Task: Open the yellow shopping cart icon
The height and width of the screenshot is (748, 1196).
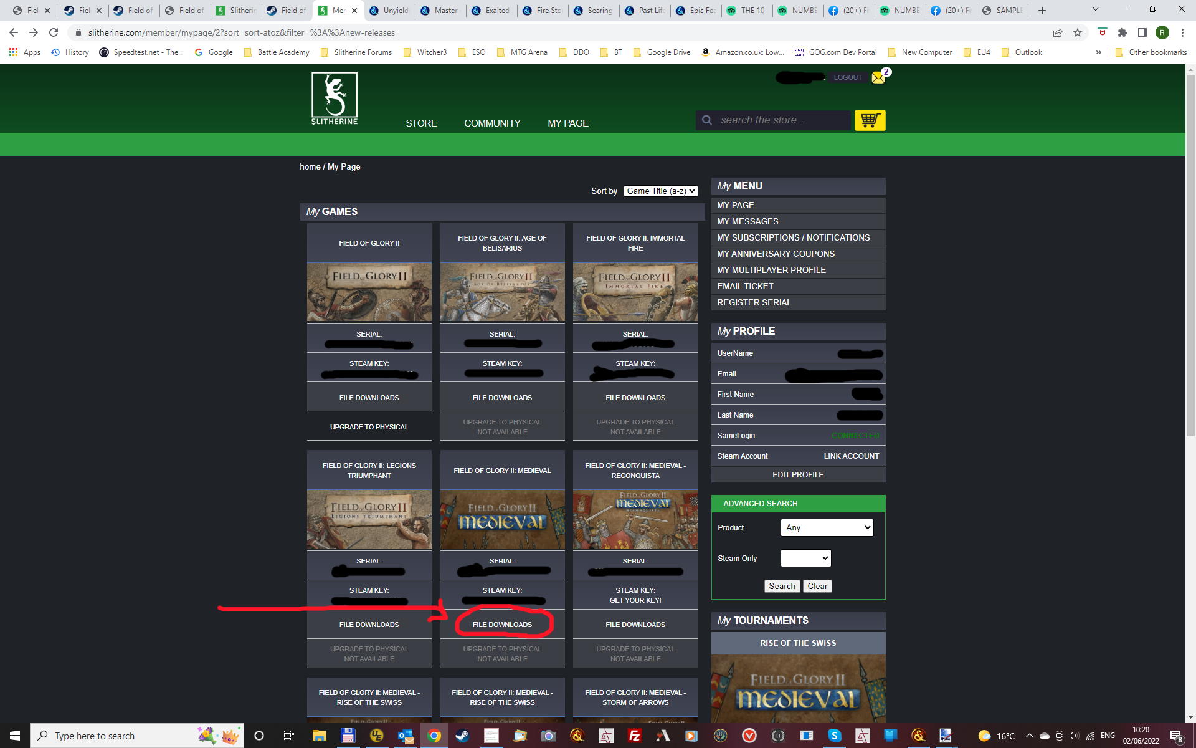Action: pyautogui.click(x=870, y=120)
